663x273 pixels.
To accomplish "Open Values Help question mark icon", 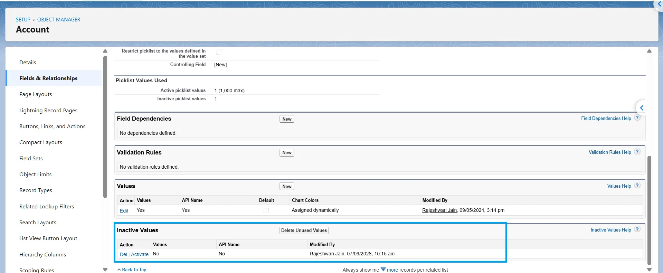I will coord(637,185).
